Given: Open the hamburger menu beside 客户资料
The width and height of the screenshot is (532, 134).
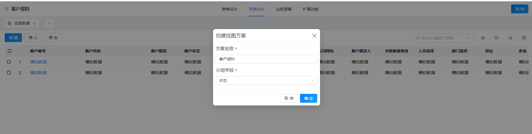Looking at the screenshot, I should (x=7, y=9).
